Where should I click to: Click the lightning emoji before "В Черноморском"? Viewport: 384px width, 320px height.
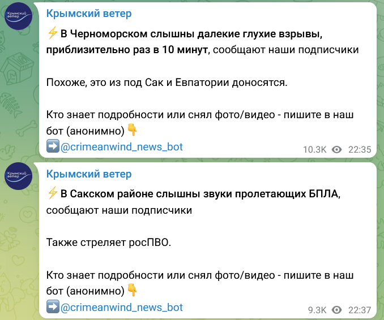[x=53, y=33]
